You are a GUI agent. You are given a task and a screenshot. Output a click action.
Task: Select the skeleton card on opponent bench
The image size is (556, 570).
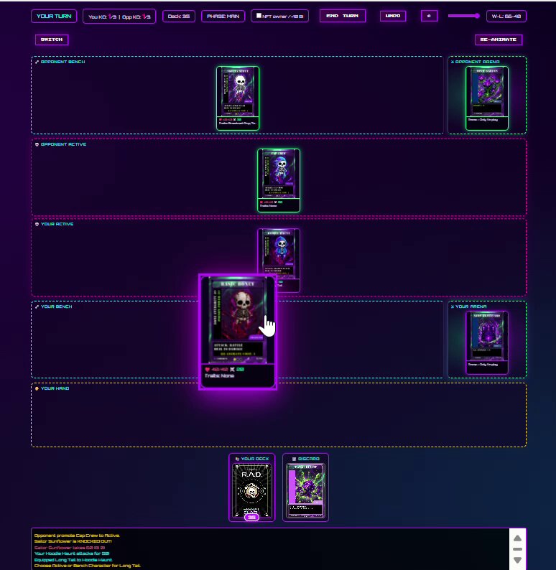click(238, 98)
